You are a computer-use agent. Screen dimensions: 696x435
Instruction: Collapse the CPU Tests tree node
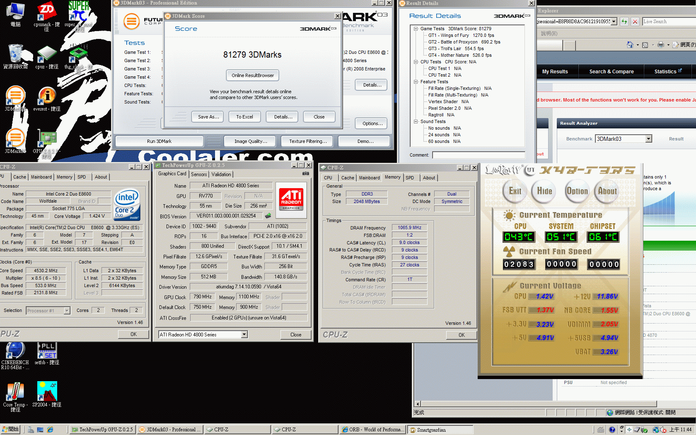pos(416,62)
